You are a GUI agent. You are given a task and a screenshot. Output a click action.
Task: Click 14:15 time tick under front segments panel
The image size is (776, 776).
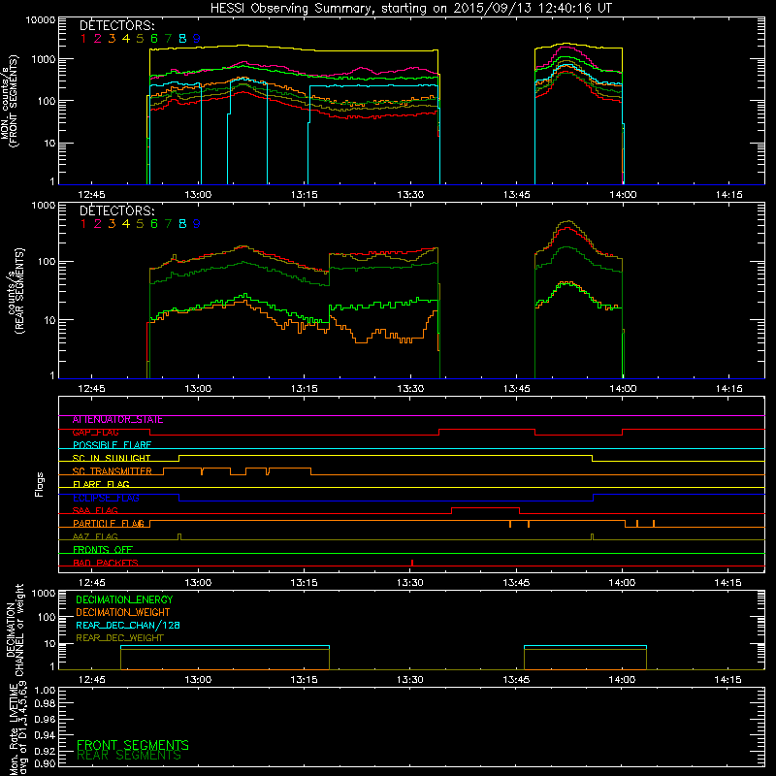click(729, 195)
